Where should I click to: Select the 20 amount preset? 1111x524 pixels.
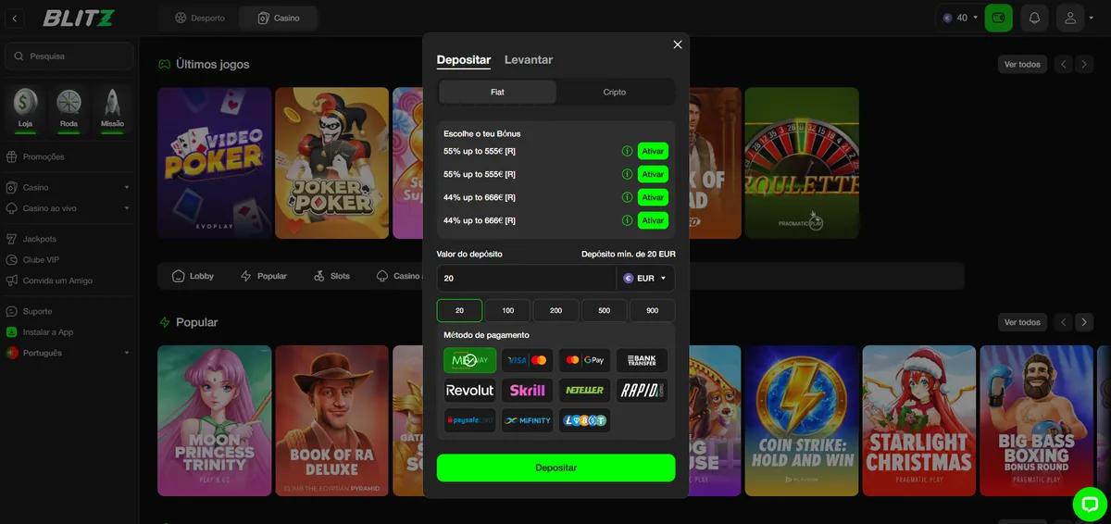(459, 310)
